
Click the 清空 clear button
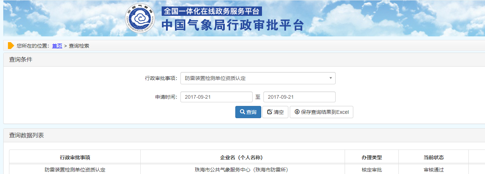[x=275, y=112]
